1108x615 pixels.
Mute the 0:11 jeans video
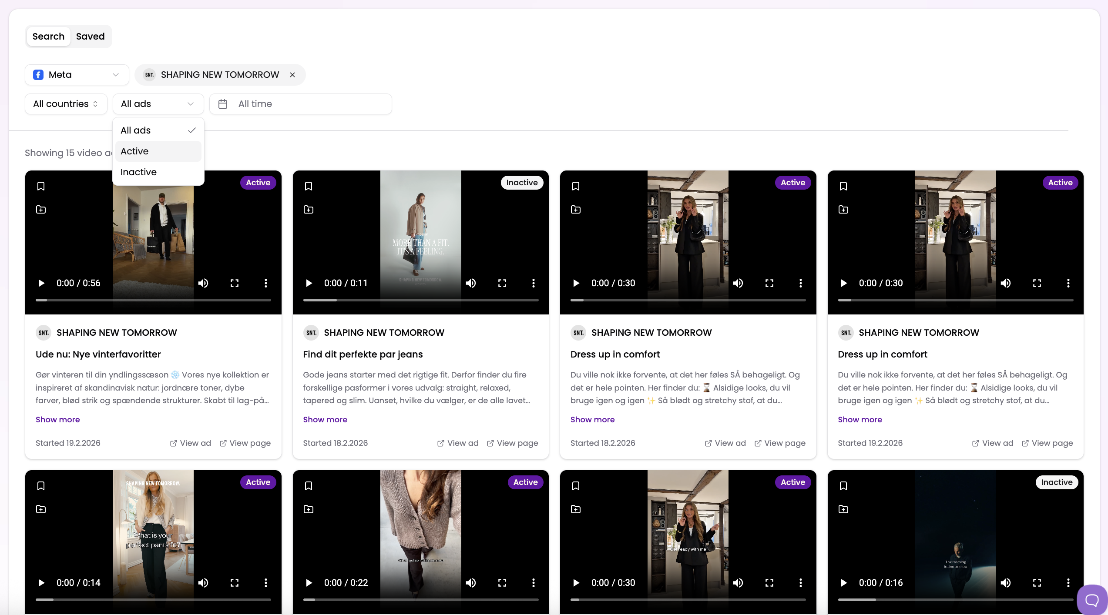tap(470, 283)
